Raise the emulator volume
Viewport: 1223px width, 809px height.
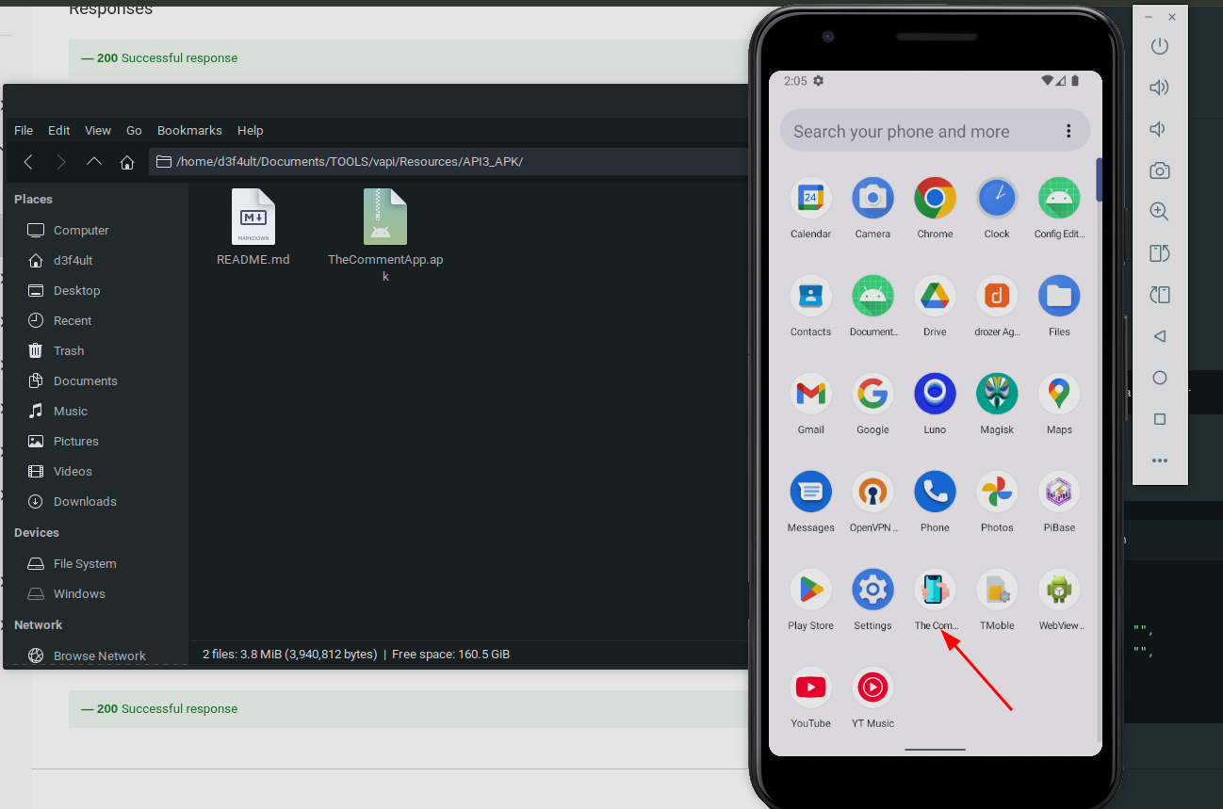(1160, 88)
